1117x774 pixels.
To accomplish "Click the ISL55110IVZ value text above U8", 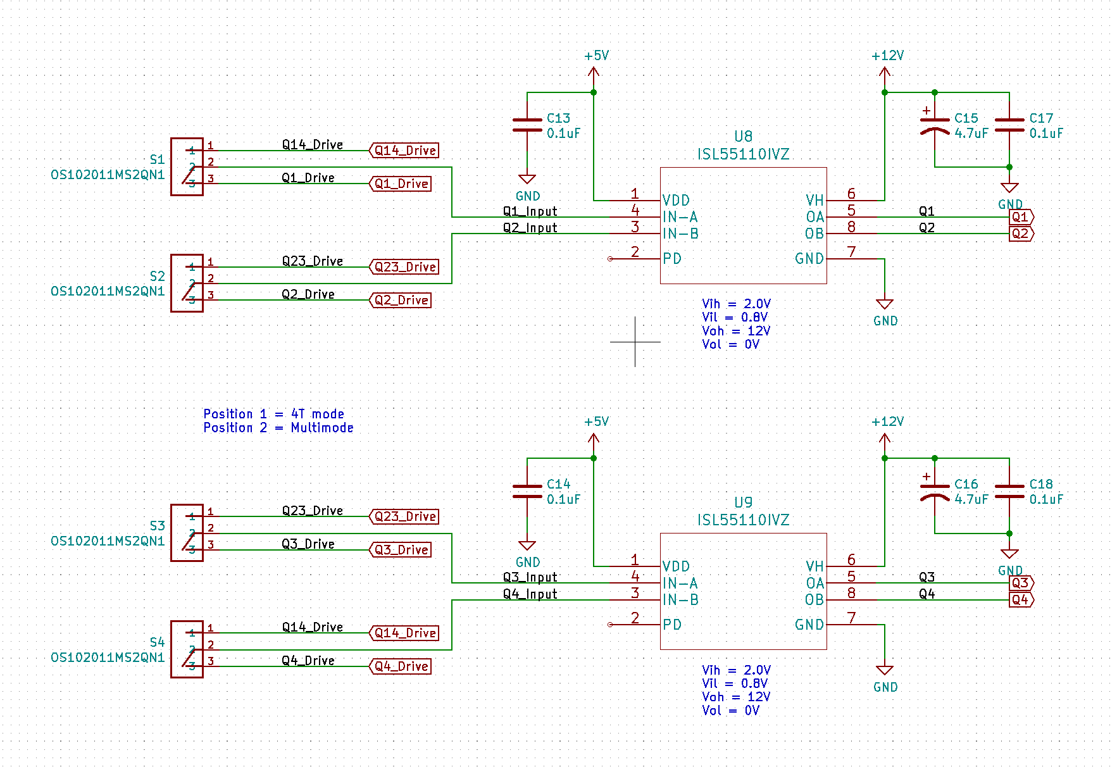I will (743, 154).
